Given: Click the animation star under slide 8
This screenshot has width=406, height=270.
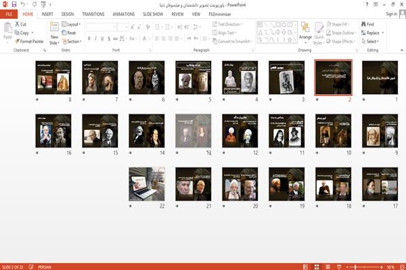Looking at the screenshot, I should (x=37, y=99).
